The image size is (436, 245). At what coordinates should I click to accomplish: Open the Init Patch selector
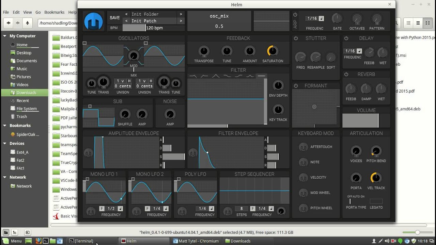(x=153, y=21)
